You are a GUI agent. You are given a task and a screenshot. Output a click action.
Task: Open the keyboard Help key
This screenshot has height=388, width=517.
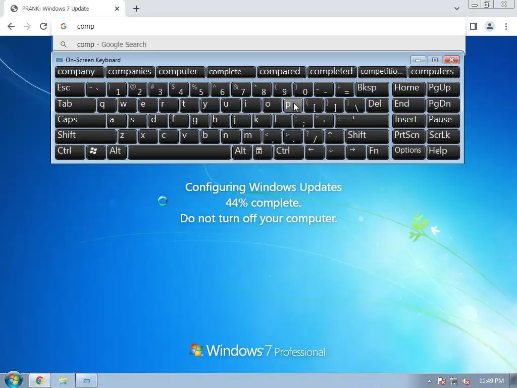click(x=443, y=152)
